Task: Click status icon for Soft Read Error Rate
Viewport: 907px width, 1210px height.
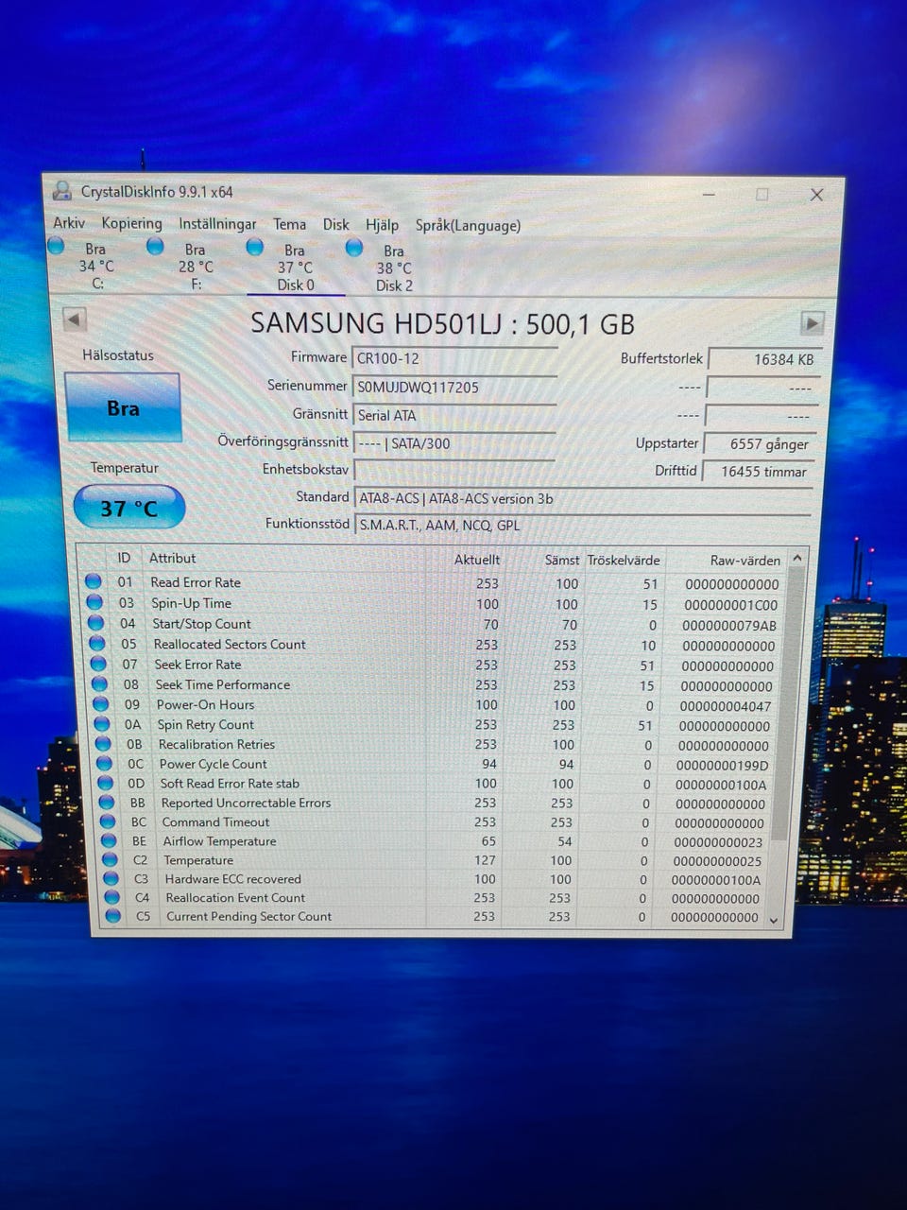Action: (106, 783)
